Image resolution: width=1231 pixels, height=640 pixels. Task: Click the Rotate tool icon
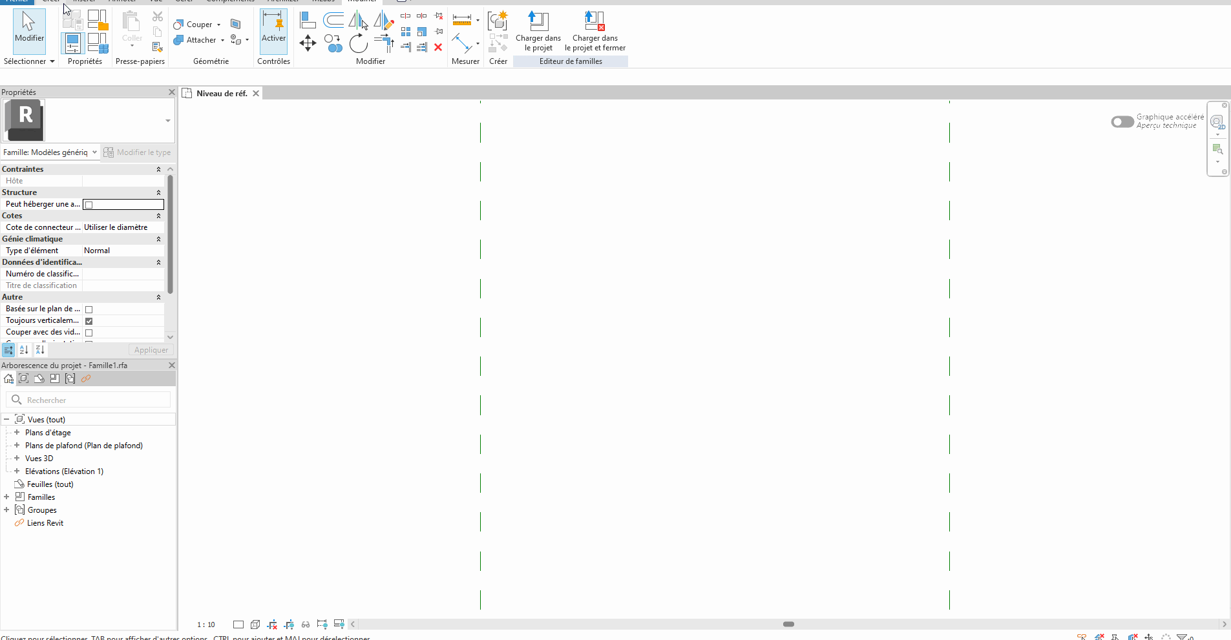tap(359, 43)
